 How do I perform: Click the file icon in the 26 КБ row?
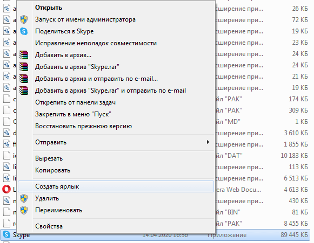pos(6,9)
